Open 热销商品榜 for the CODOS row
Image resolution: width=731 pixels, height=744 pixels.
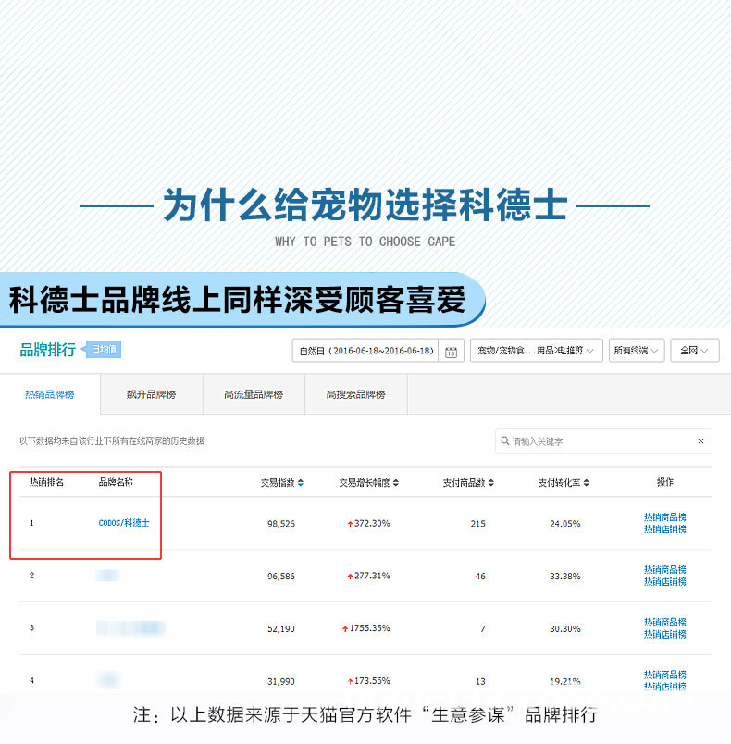pos(665,516)
